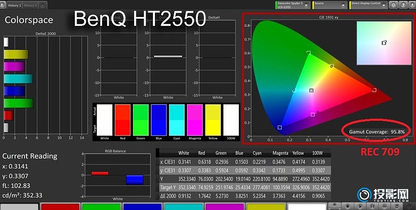Click the ΔE 2000 row label

click(x=167, y=196)
